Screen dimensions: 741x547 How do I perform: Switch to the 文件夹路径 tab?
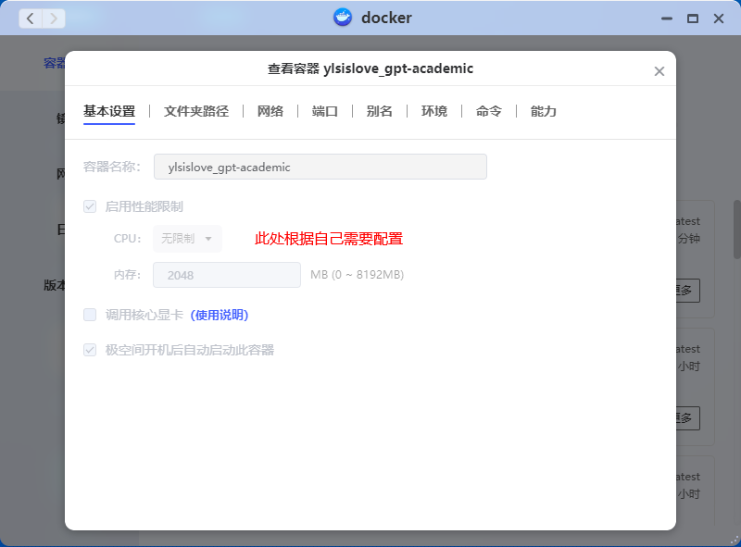[x=195, y=111]
